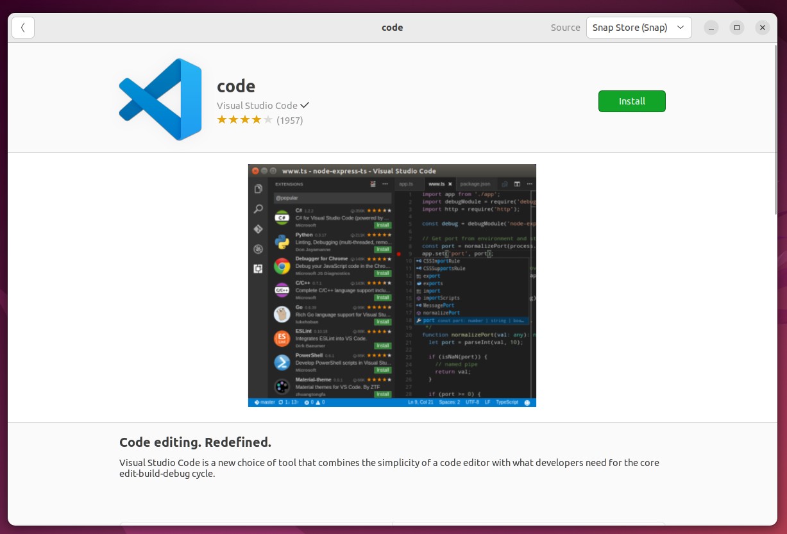Screen dimensions: 787x534
Task: Select the Extensions icon in the preview sidebar
Action: (258, 267)
